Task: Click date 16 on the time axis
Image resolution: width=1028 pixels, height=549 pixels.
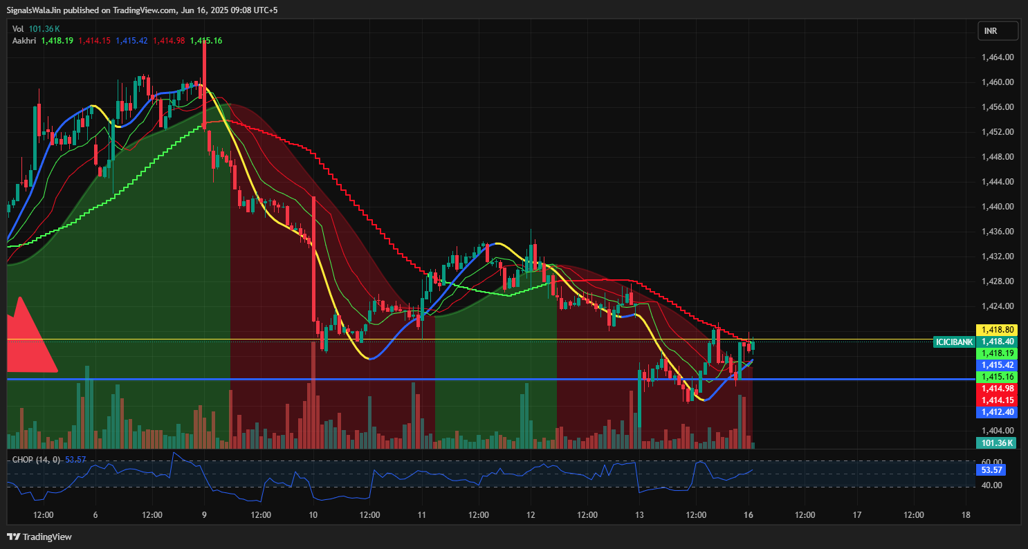Action: point(749,515)
